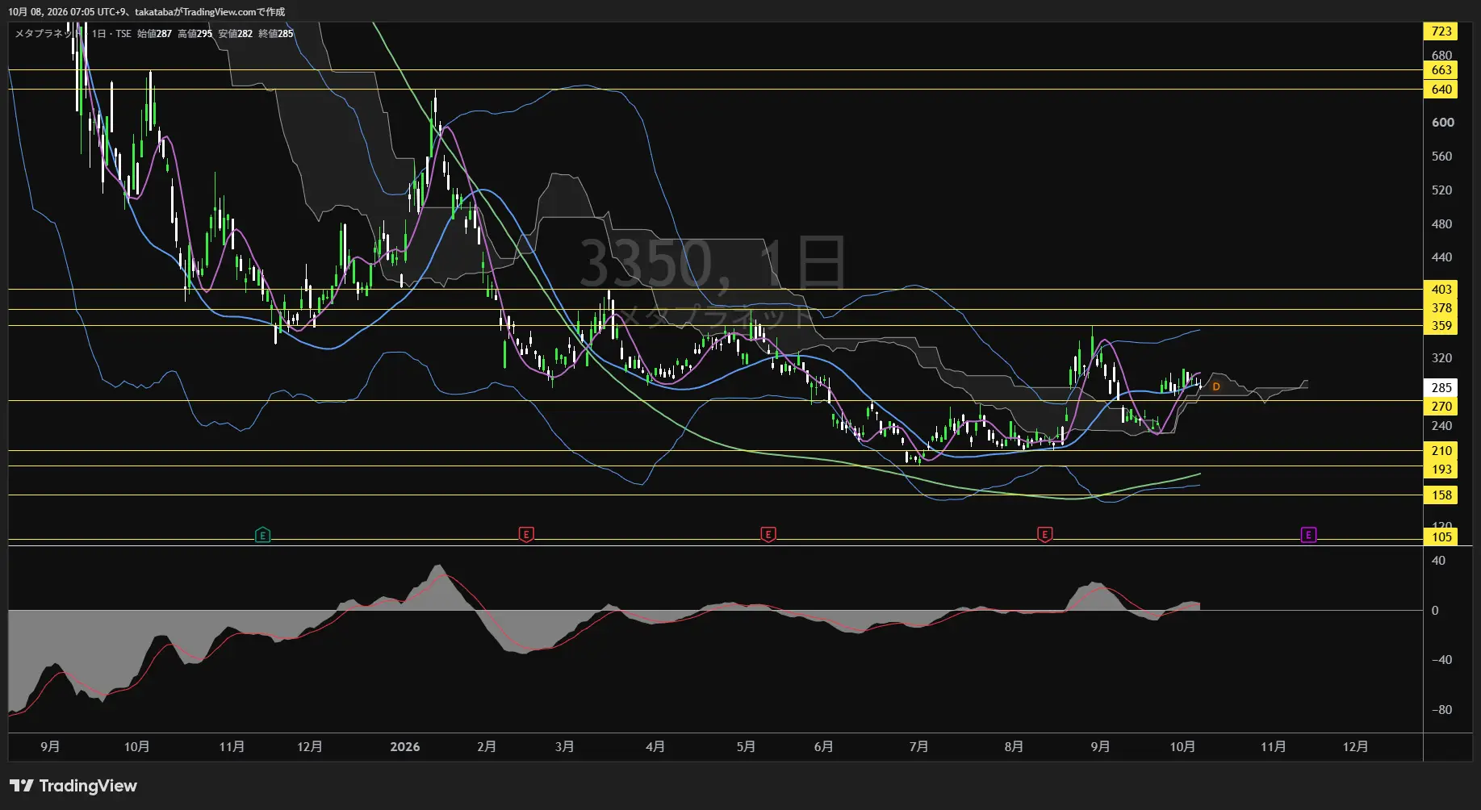Select the 158 price level label
This screenshot has height=810, width=1481.
(1441, 495)
